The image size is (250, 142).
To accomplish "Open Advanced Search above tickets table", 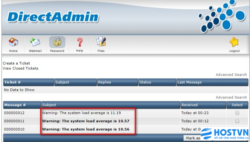I will click(x=231, y=75).
